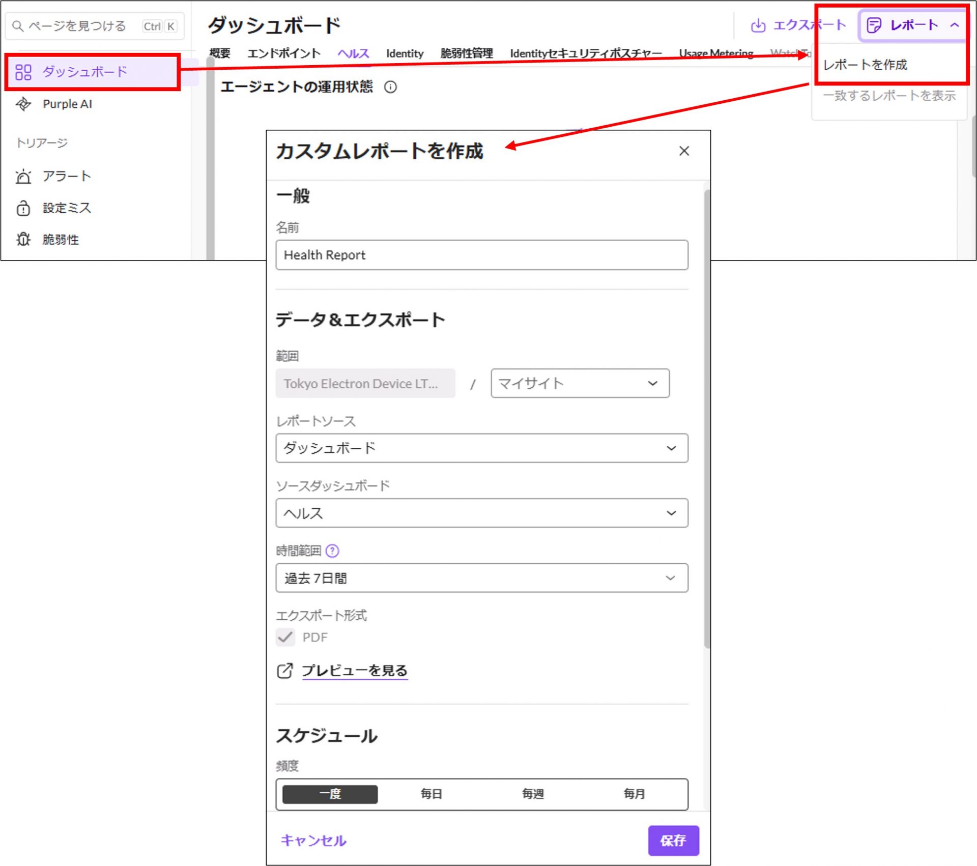Select the daily (毎日) frequency option
The width and height of the screenshot is (977, 866).
coord(431,794)
